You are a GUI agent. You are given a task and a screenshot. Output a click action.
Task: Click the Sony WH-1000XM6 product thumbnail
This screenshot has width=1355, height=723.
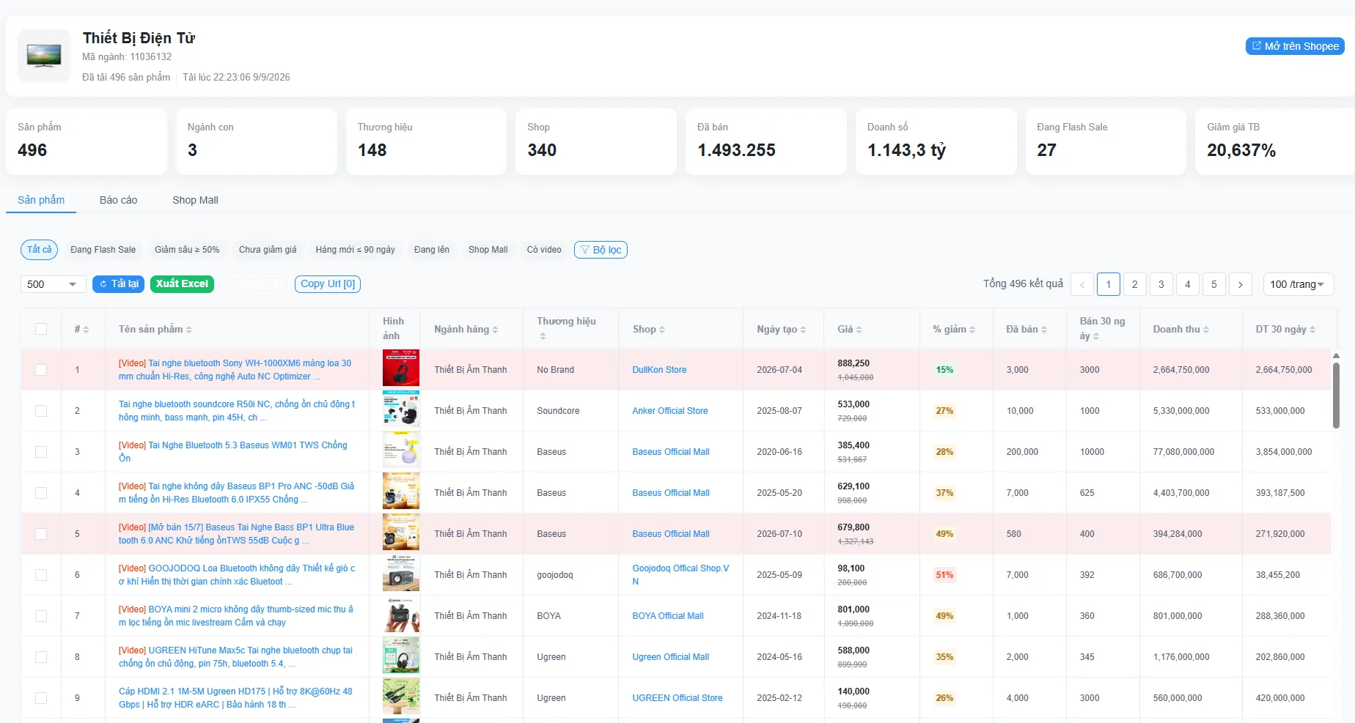(401, 368)
